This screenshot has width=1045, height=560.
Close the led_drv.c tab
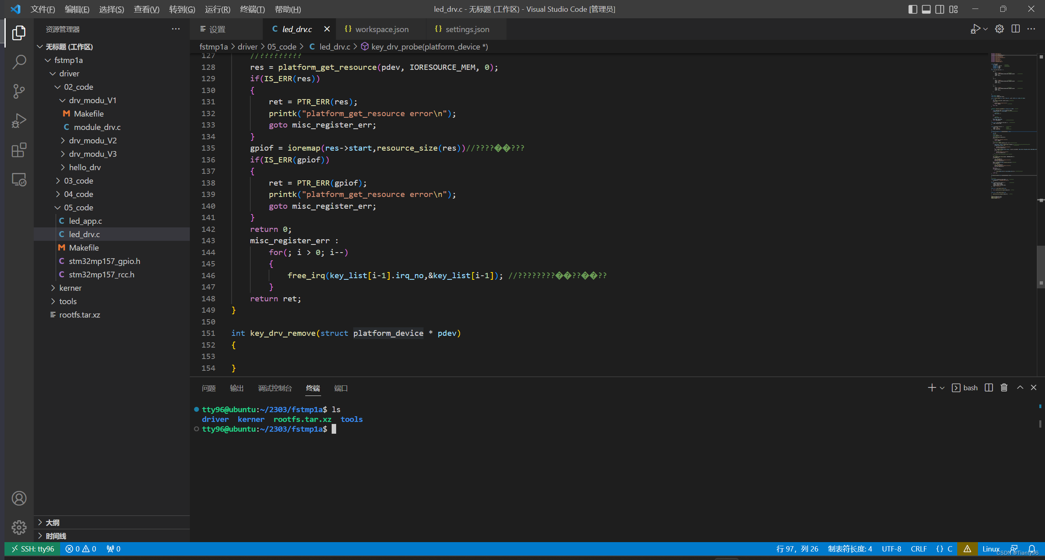[x=327, y=29]
